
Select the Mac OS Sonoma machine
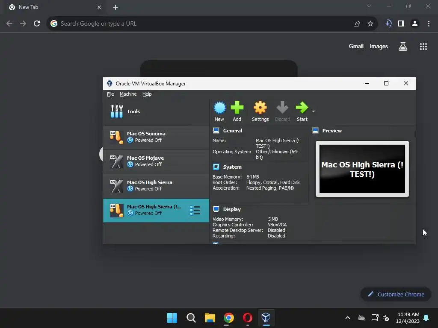pos(156,137)
